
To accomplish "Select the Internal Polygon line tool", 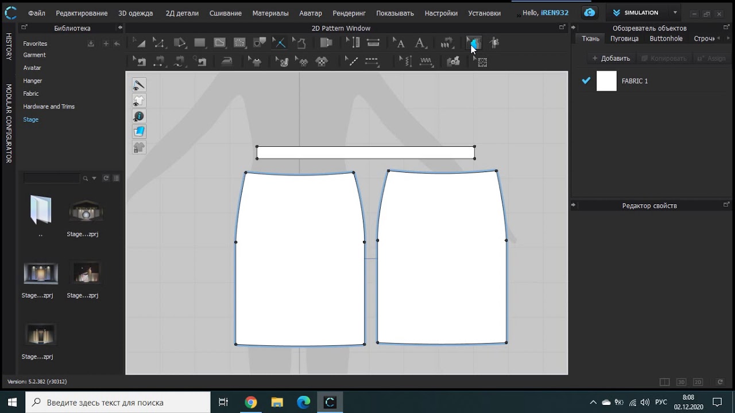I will click(x=220, y=43).
